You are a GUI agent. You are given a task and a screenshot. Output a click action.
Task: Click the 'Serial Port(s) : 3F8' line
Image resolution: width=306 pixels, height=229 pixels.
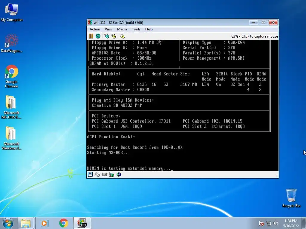coord(209,47)
